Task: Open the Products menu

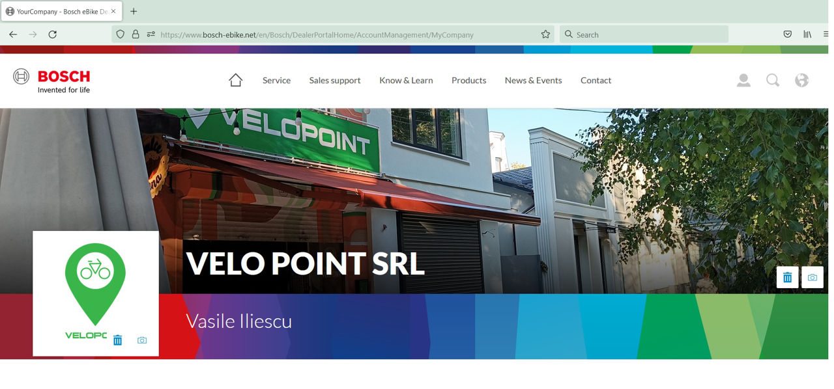Action: pos(468,80)
